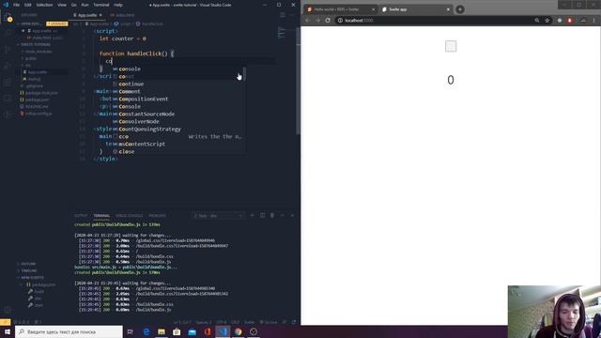
Task: Kill terminal with trash icon
Action: 272,215
